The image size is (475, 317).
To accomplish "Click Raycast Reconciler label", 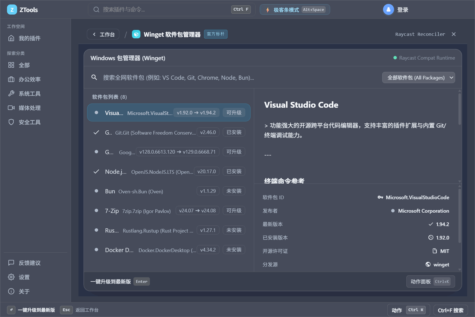I will click(420, 34).
